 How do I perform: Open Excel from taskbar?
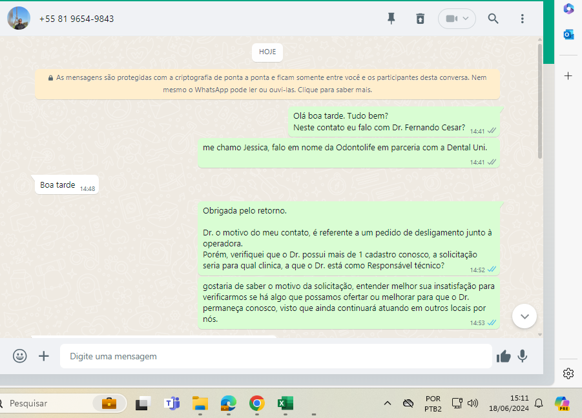pos(285,403)
